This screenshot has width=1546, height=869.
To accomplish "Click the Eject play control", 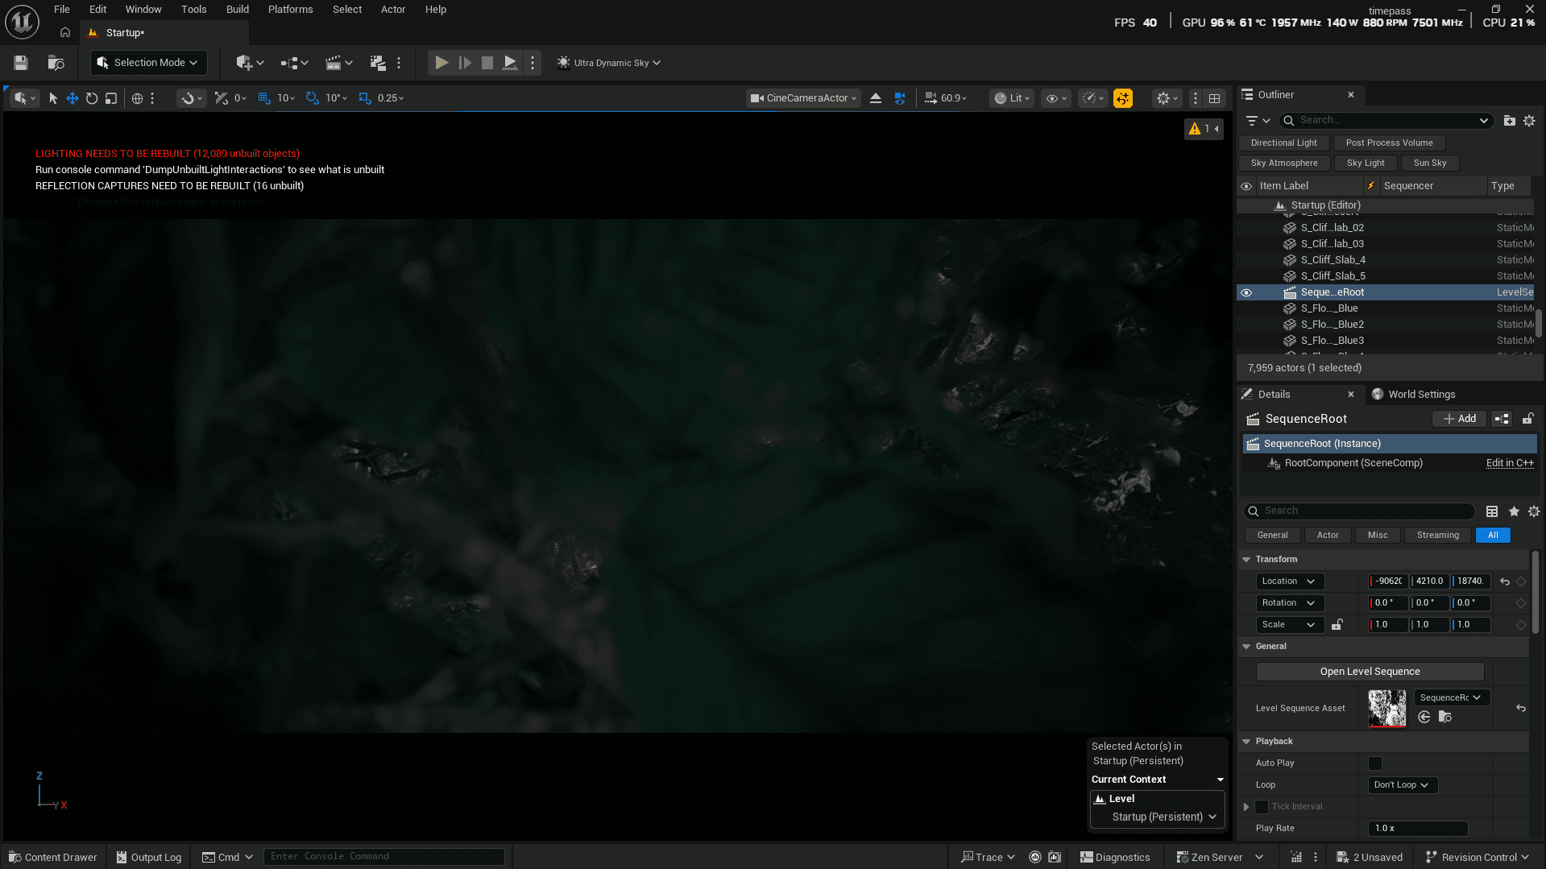I will (x=510, y=63).
